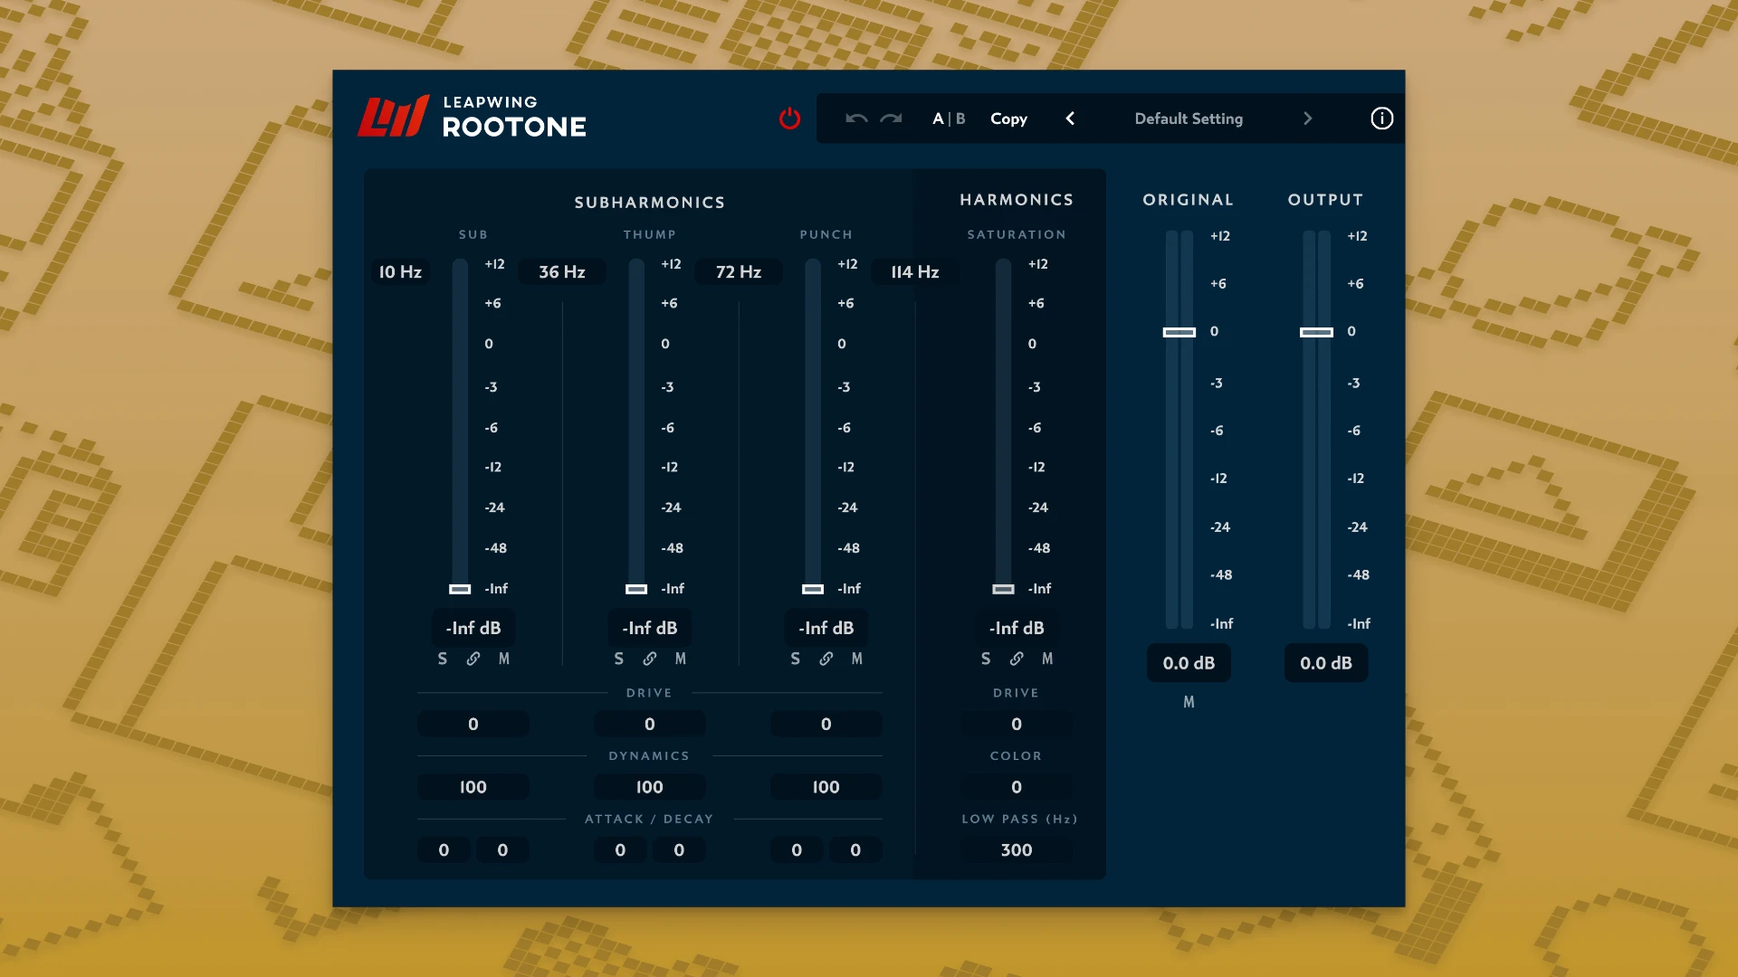
Task: Mute the Punch band
Action: pyautogui.click(x=857, y=659)
